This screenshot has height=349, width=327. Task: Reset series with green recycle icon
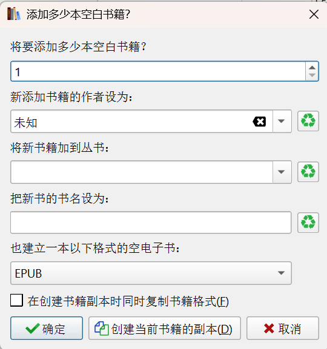click(x=308, y=172)
